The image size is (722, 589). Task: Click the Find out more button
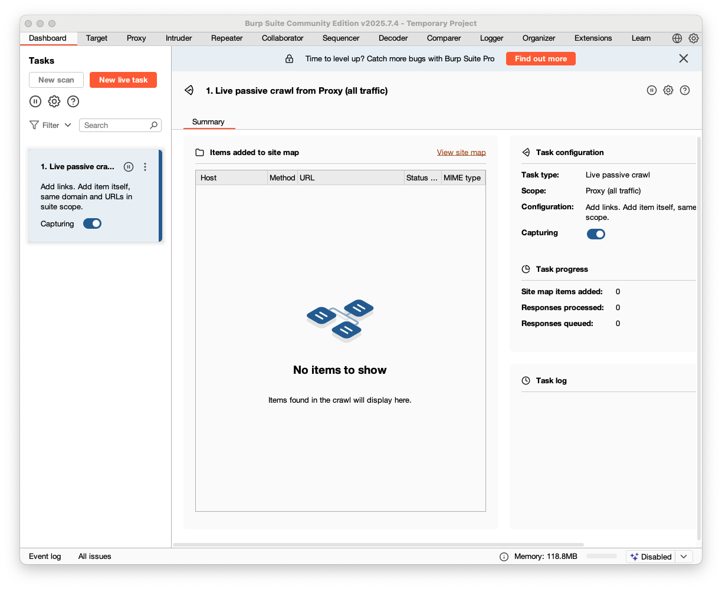(541, 59)
